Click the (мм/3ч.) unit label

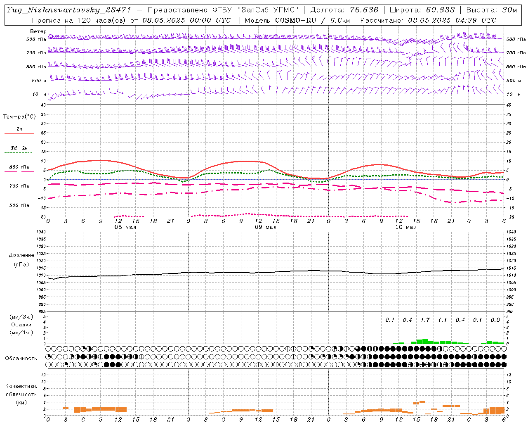(21, 317)
